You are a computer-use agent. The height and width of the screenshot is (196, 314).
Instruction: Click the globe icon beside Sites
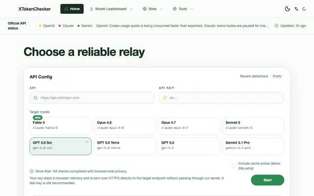point(145,9)
